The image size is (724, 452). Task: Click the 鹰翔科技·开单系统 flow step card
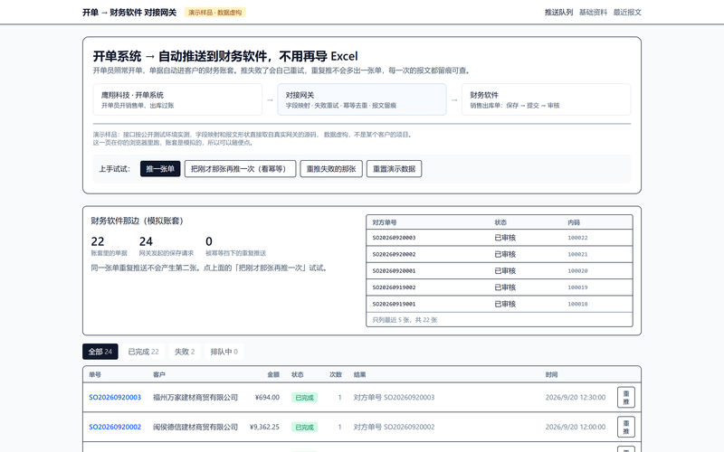(x=177, y=99)
